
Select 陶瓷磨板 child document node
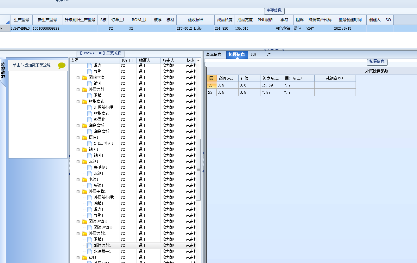(x=101, y=131)
